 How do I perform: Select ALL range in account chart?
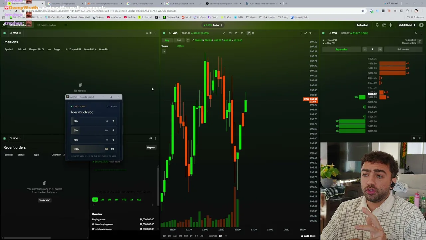click(139, 200)
